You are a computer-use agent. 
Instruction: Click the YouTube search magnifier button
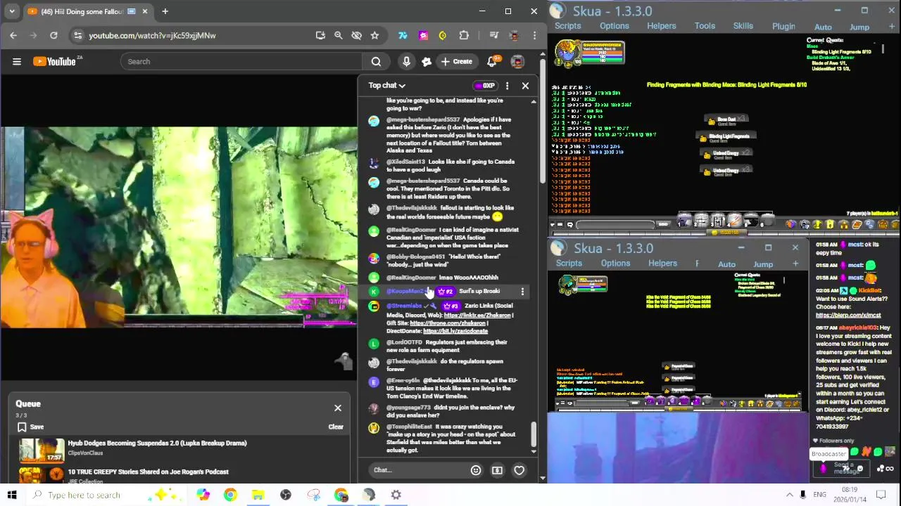[x=376, y=61]
